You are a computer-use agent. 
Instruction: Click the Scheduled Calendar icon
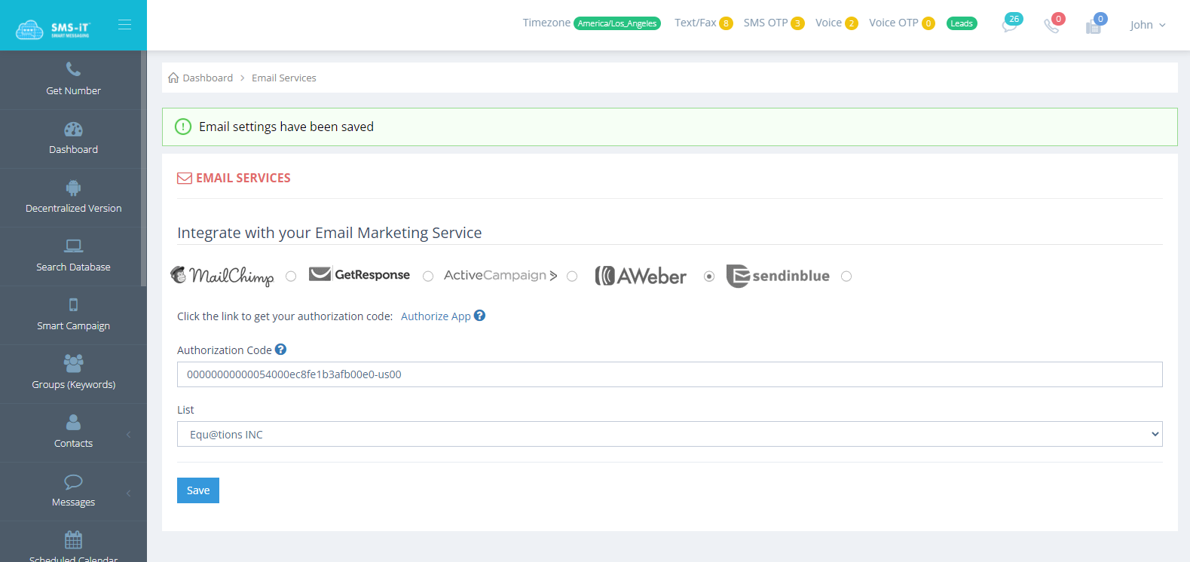73,539
